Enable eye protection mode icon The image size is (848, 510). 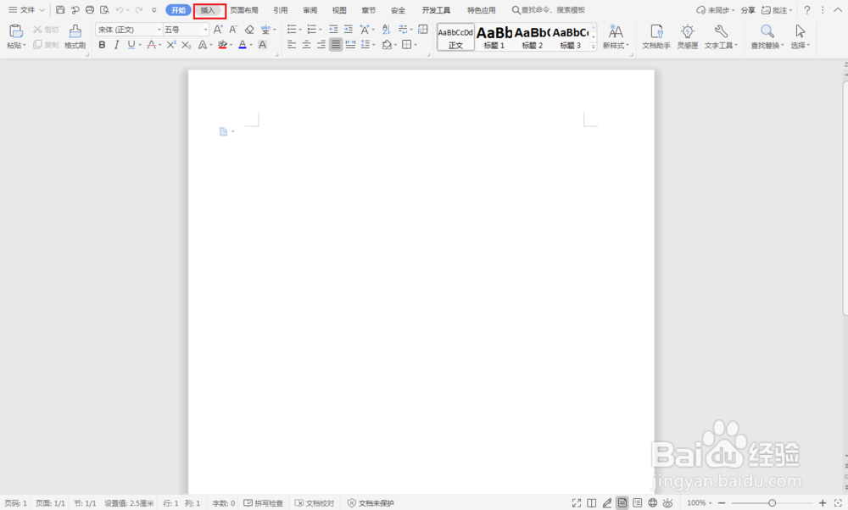coord(668,503)
